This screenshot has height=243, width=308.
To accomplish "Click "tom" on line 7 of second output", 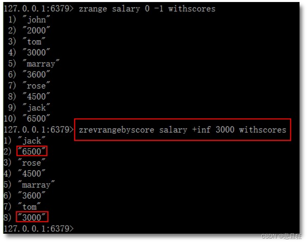I will pyautogui.click(x=29, y=207).
